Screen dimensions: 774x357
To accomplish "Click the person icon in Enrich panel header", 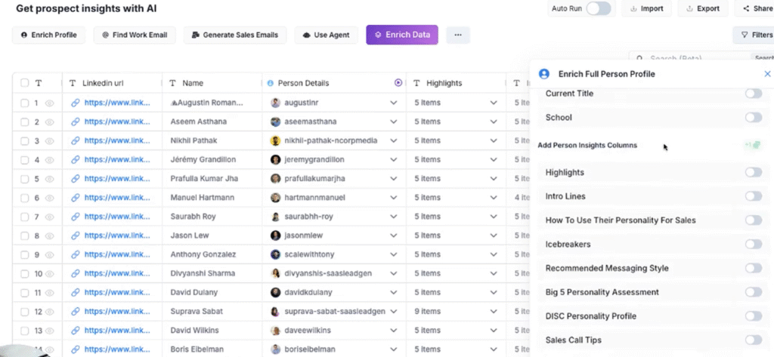I will [x=543, y=74].
